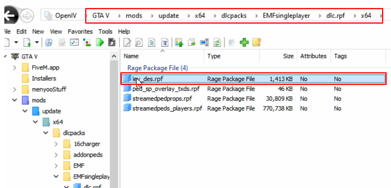Collapse the EMFsingleplayer tree node
The width and height of the screenshot is (391, 188).
[56, 176]
